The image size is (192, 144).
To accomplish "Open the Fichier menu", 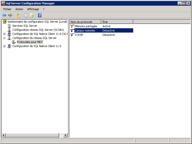I will pos(7,9).
